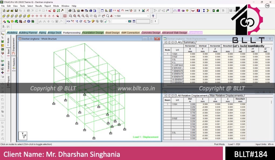
Task: Click the blue circular mesh icon
Action: (29, 21)
